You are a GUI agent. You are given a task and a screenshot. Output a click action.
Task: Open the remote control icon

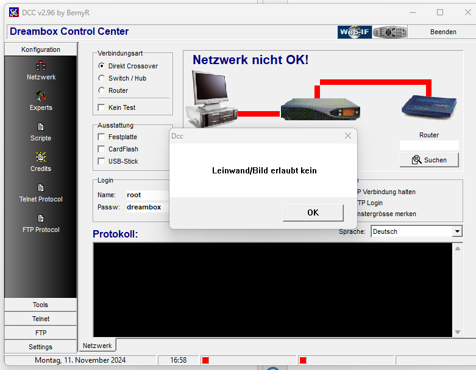[390, 32]
